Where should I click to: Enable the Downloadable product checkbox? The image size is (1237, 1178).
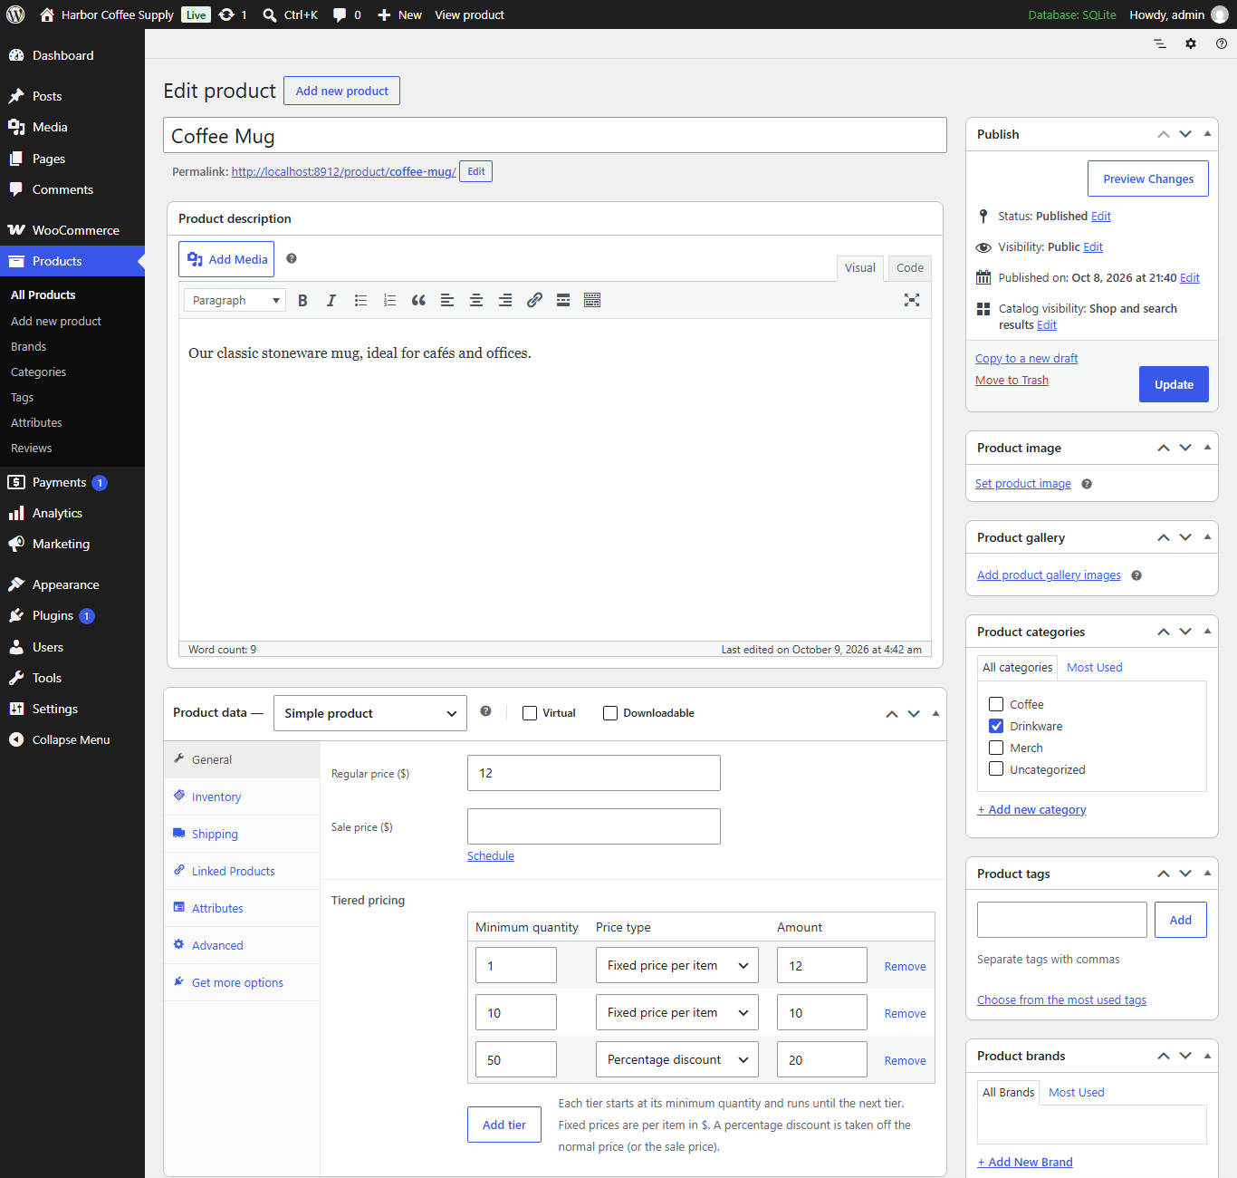coord(610,713)
